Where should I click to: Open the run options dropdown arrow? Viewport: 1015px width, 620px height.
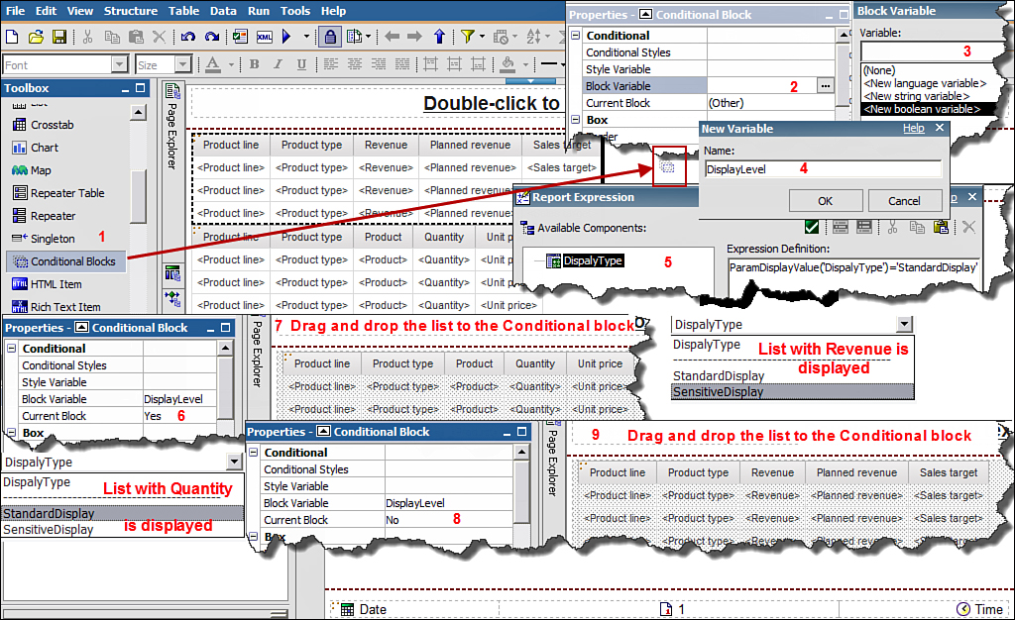point(306,37)
